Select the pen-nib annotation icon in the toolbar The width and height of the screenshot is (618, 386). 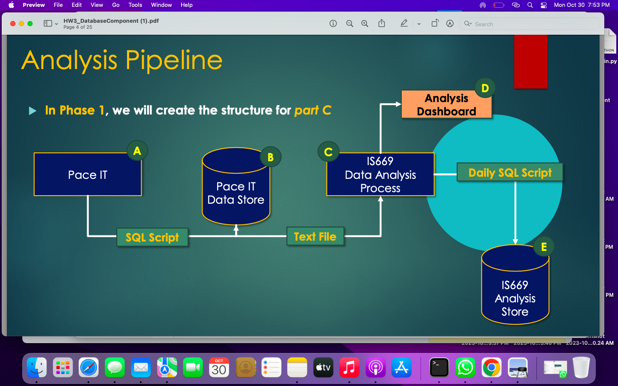point(449,24)
